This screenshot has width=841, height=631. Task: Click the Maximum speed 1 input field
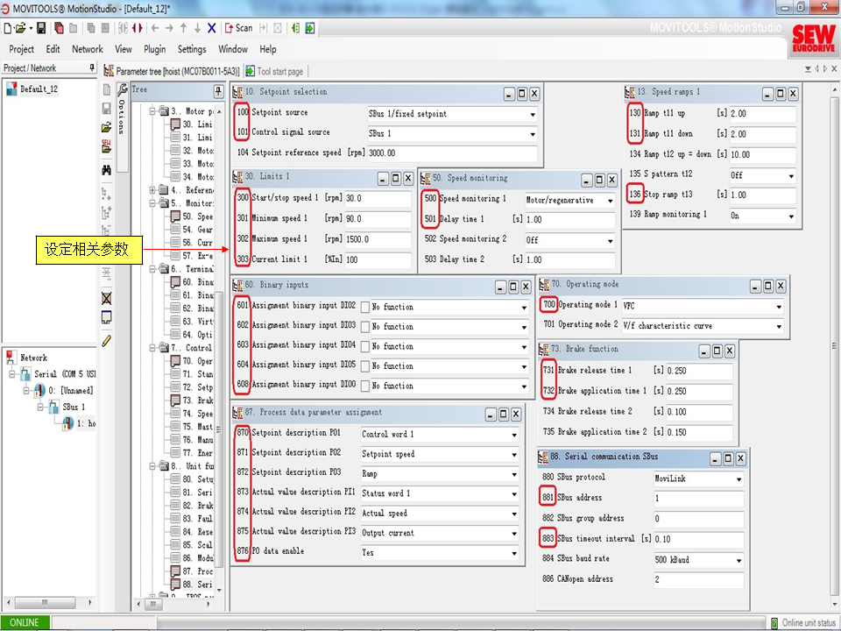pos(377,239)
